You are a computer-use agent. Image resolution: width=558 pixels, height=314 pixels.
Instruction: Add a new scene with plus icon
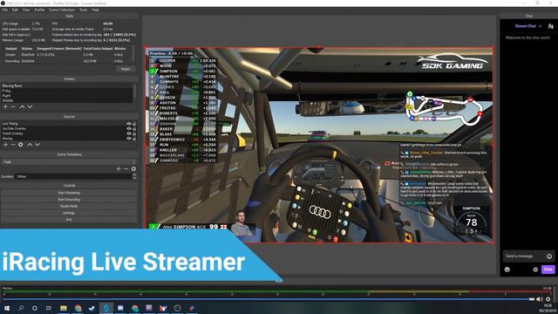5,106
